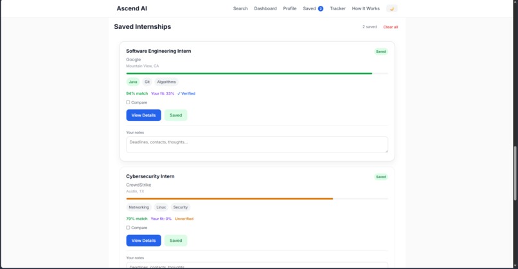This screenshot has width=518, height=269.
Task: Click the page vertical scrollbar
Action: 515,173
